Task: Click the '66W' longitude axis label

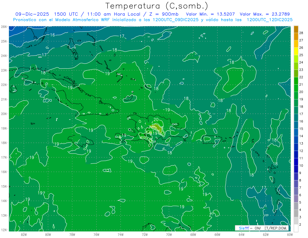Action: (217, 234)
